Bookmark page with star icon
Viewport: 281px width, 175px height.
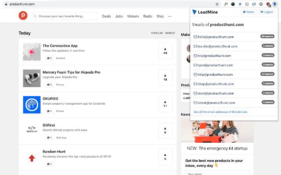coord(217,4)
